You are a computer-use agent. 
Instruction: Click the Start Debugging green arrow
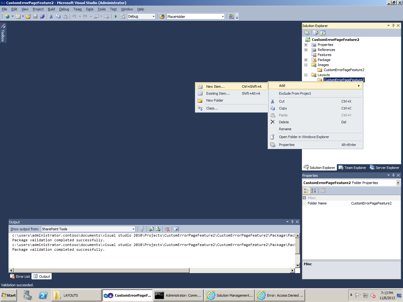[116, 16]
